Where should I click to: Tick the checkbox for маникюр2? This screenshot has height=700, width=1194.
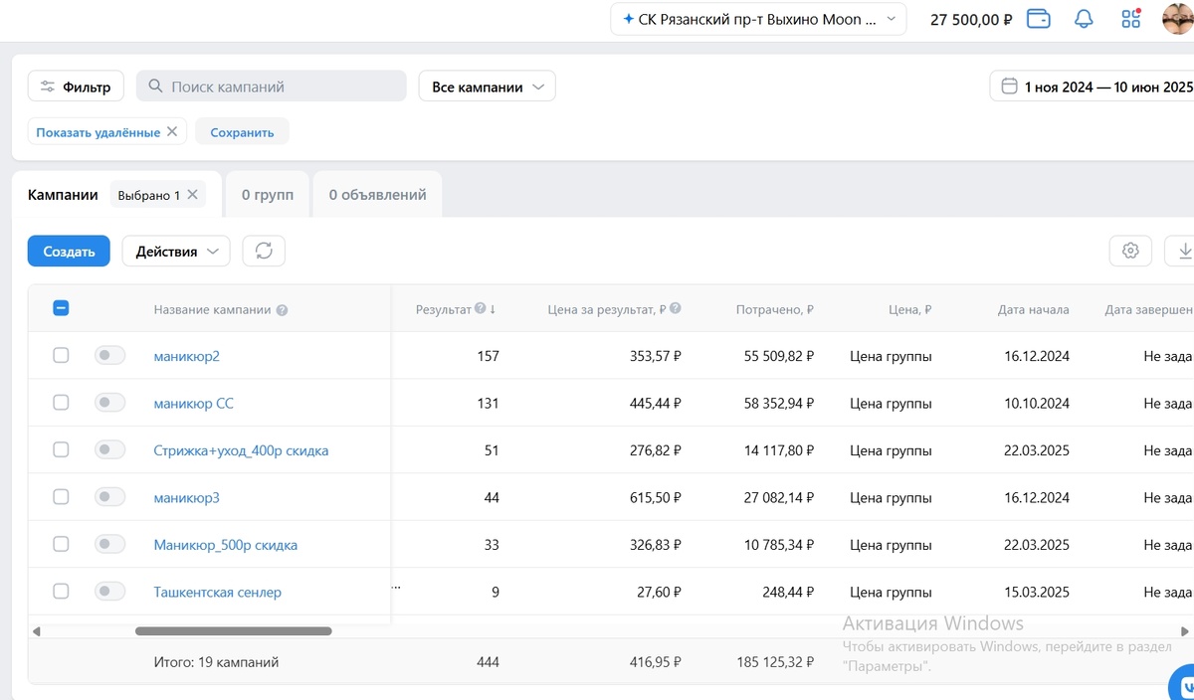tap(61, 356)
